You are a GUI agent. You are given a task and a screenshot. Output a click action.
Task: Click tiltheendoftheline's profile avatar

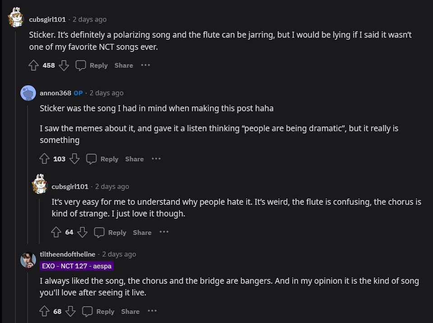[28, 259]
